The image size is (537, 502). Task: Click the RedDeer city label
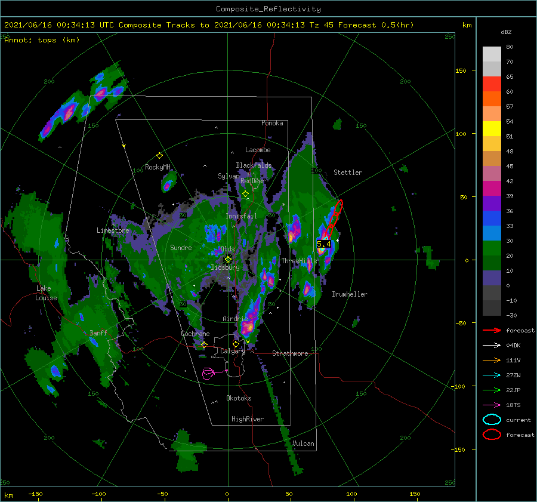tap(253, 181)
